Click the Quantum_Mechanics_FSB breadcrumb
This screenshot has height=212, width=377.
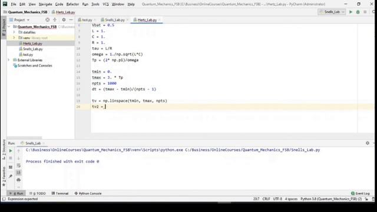(25, 12)
